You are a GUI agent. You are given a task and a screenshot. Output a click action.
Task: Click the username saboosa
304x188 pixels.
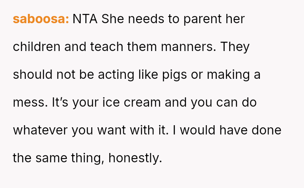(41, 19)
